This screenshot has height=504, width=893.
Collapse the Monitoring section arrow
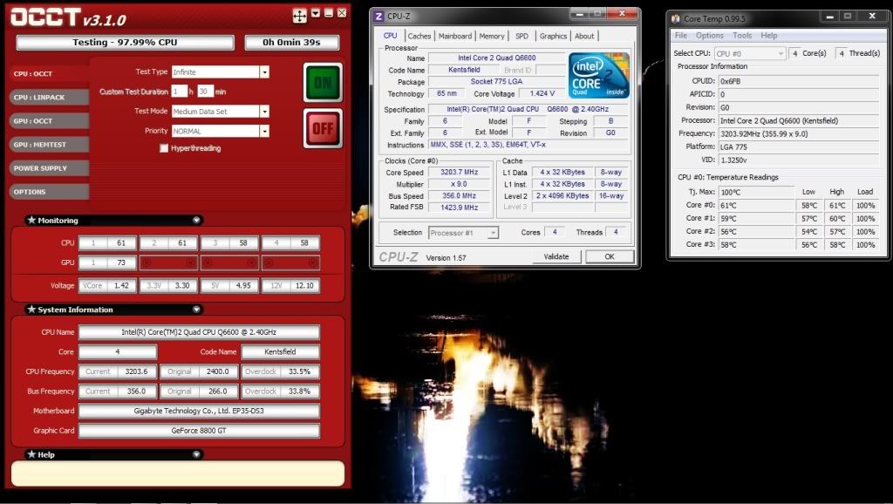[x=196, y=220]
